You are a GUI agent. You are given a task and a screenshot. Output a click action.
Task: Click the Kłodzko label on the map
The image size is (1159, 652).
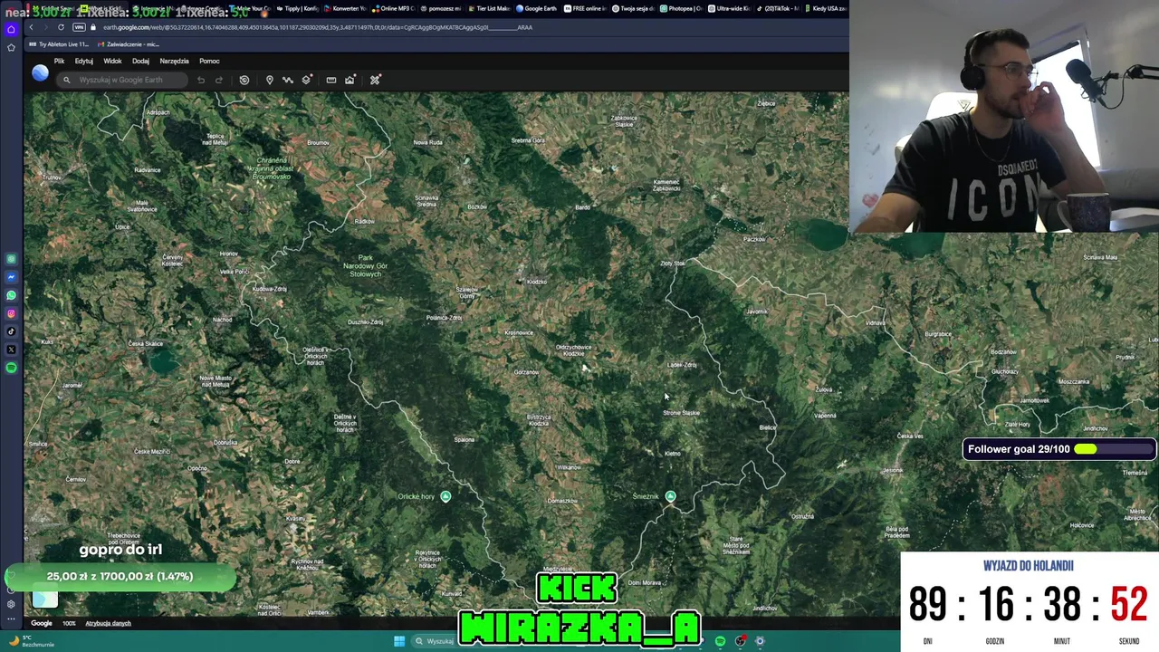click(x=536, y=282)
